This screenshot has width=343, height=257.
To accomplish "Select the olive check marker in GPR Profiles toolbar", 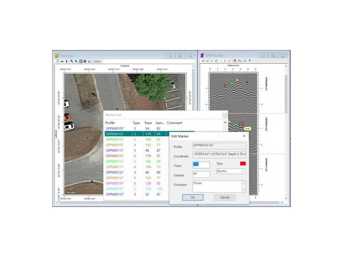I will (225, 61).
